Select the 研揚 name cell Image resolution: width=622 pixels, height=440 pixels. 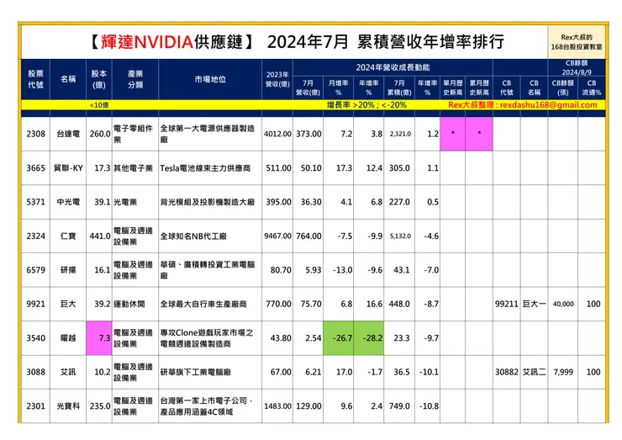pos(68,270)
